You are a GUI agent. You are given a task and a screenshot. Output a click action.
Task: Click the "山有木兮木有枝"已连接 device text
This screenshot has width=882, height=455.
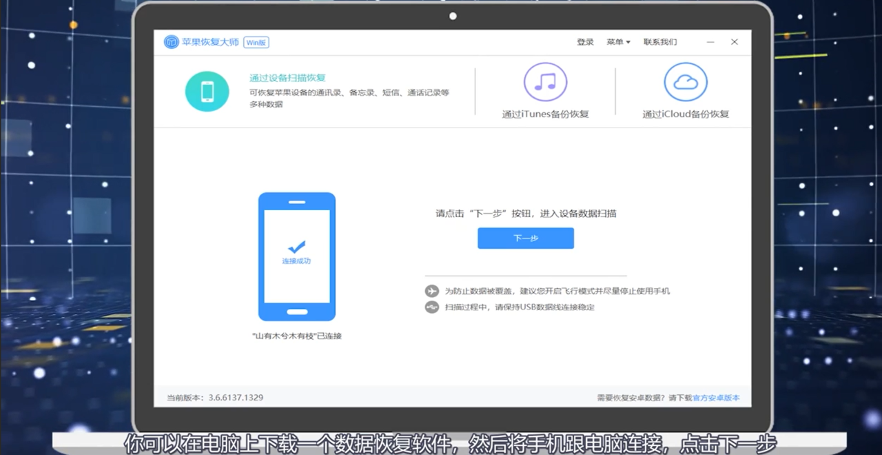point(297,336)
